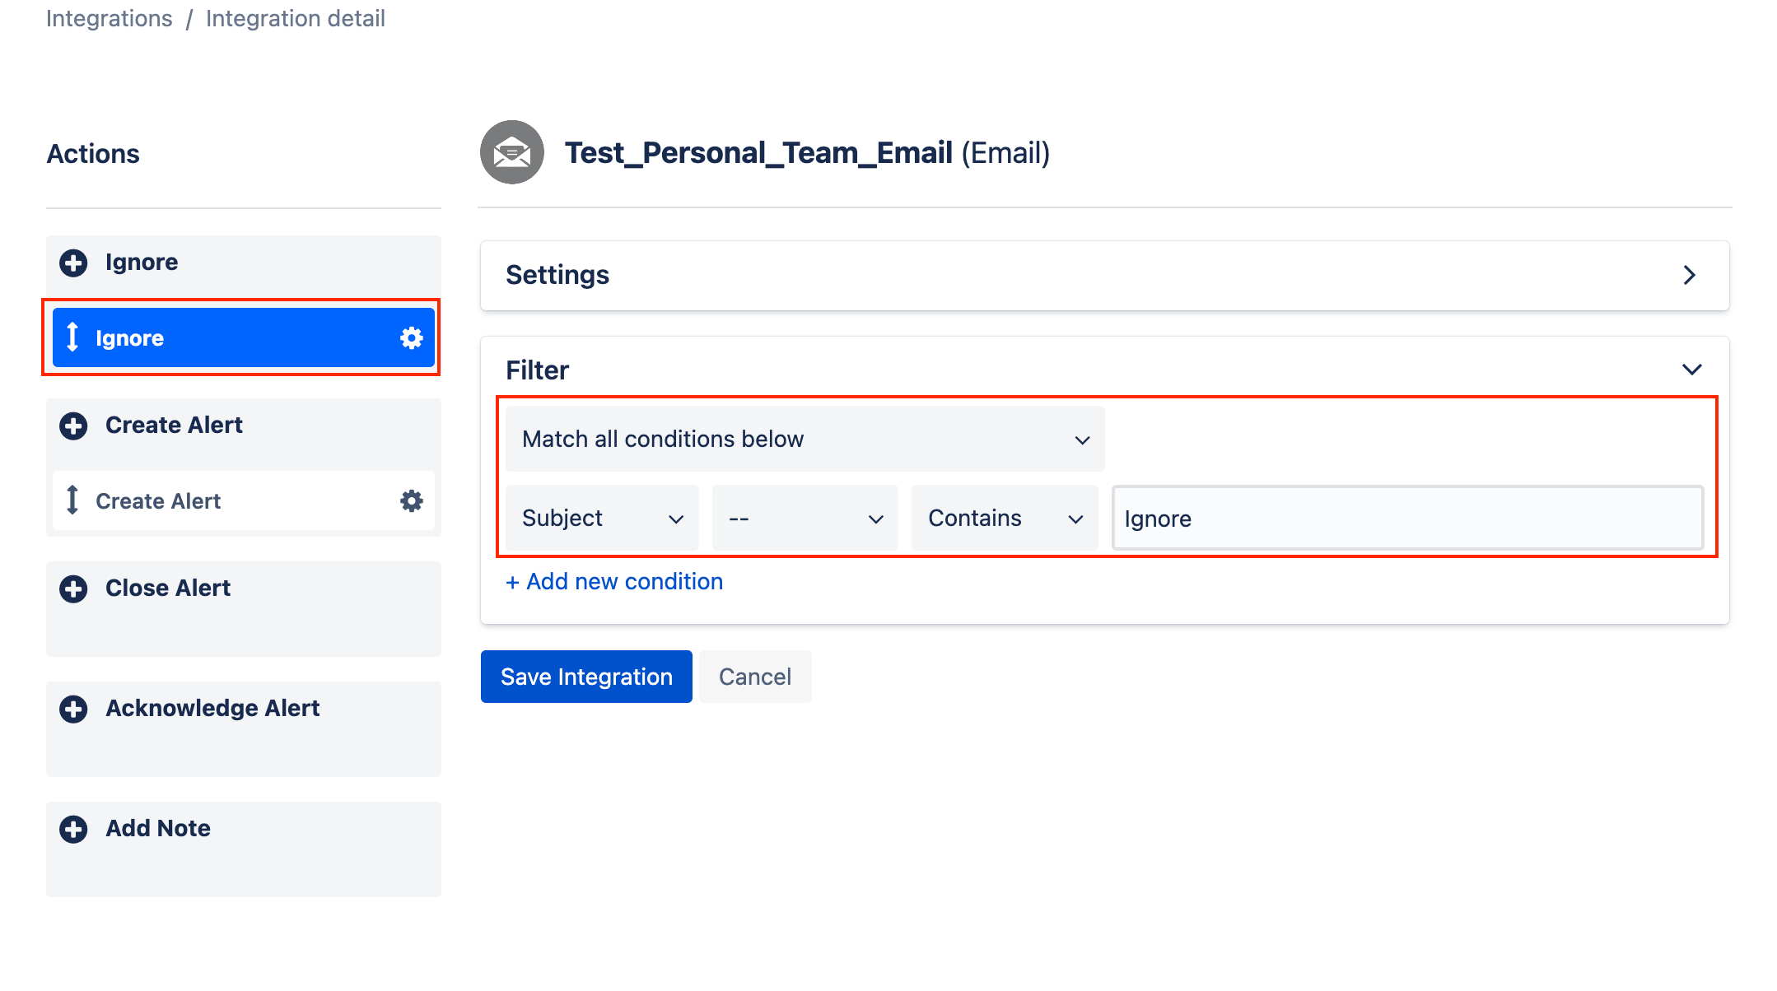Click the email integration envelope icon

point(512,152)
